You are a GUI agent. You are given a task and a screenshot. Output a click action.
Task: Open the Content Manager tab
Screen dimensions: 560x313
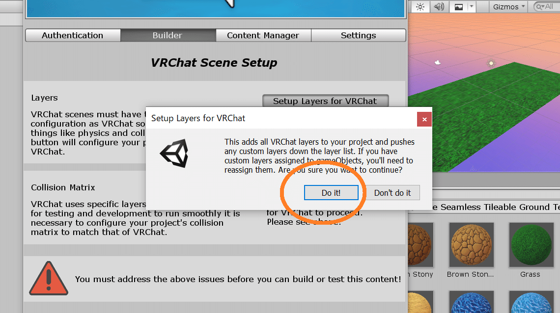pos(263,35)
